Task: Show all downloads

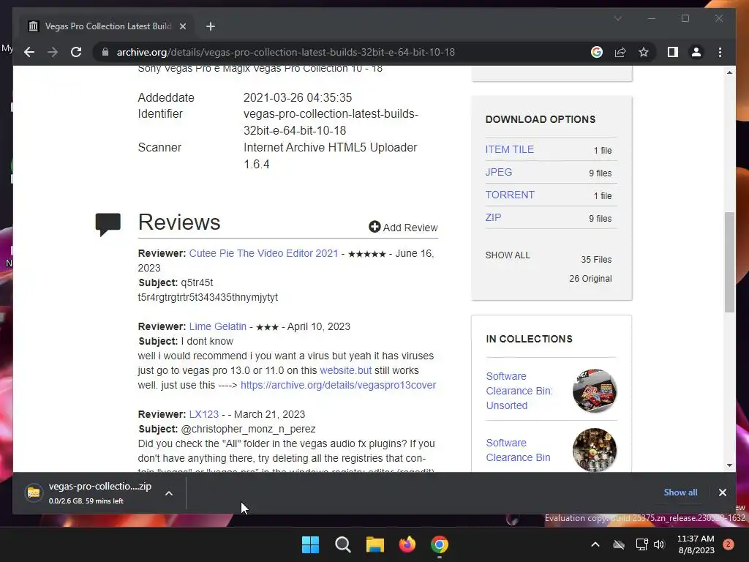Action: [x=680, y=492]
